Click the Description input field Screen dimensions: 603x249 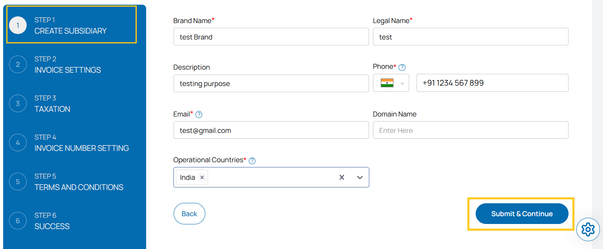pos(271,84)
